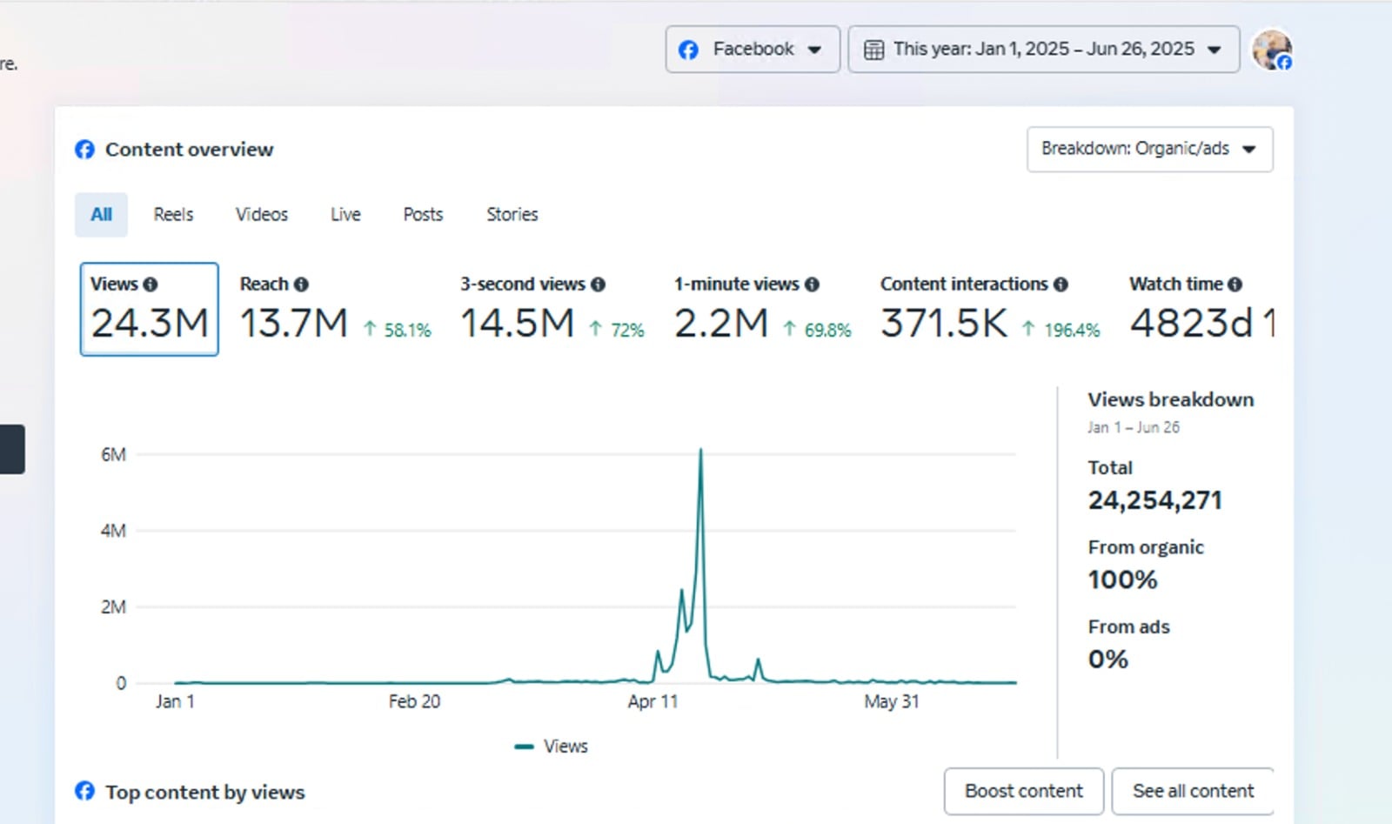Select the Stories tab
The image size is (1392, 824).
tap(512, 215)
